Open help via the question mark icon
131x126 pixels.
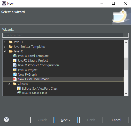[6, 120]
